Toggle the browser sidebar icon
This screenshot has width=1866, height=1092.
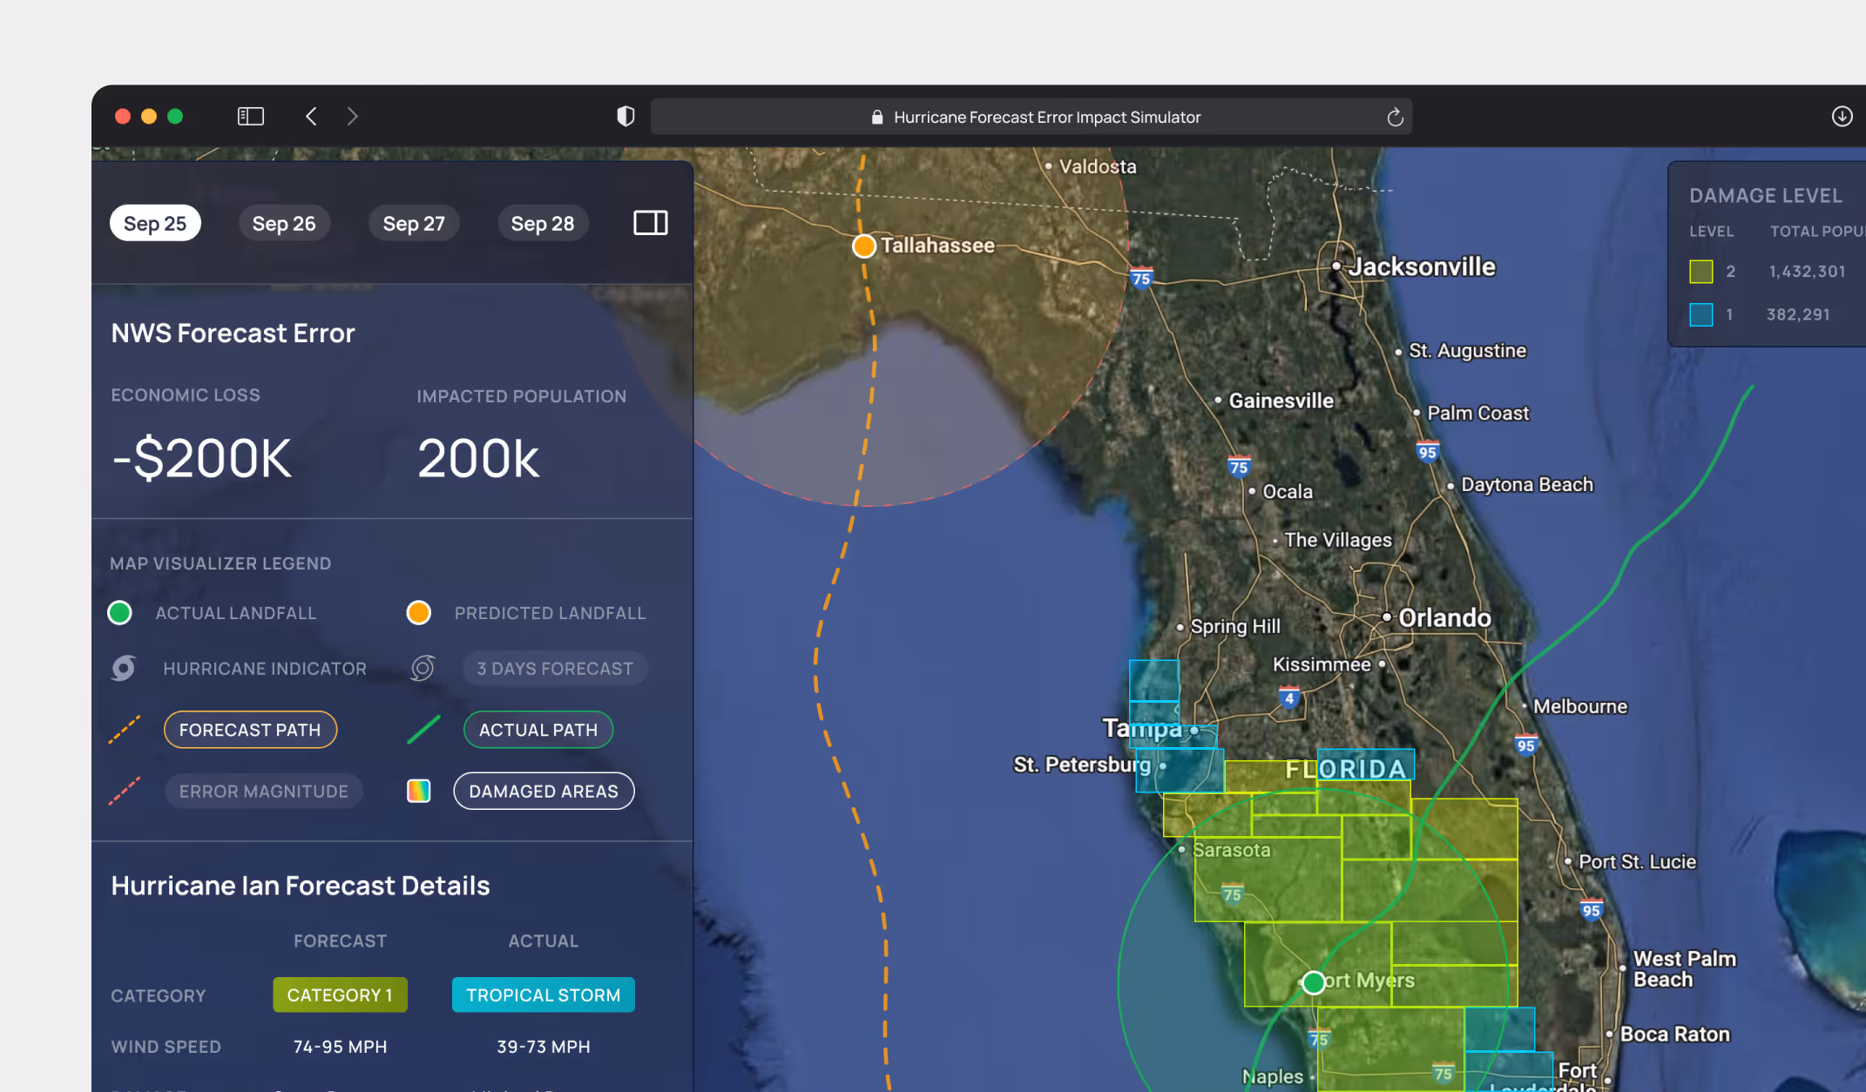(251, 116)
